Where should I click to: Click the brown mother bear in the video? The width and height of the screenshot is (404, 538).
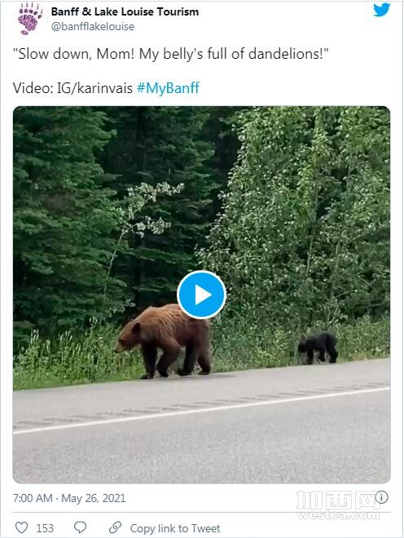pos(164,340)
